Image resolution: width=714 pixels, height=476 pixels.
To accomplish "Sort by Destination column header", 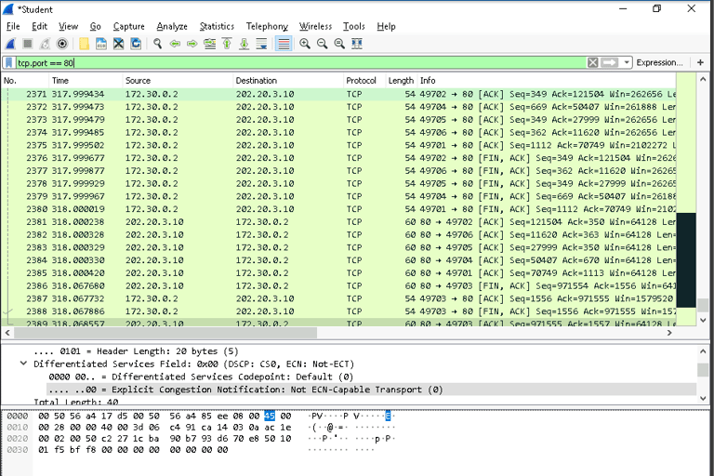I will point(288,81).
